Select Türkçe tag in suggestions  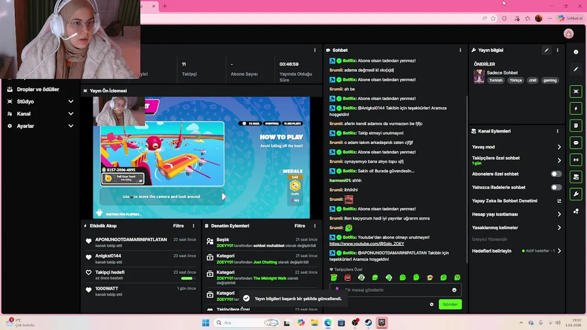coord(516,80)
